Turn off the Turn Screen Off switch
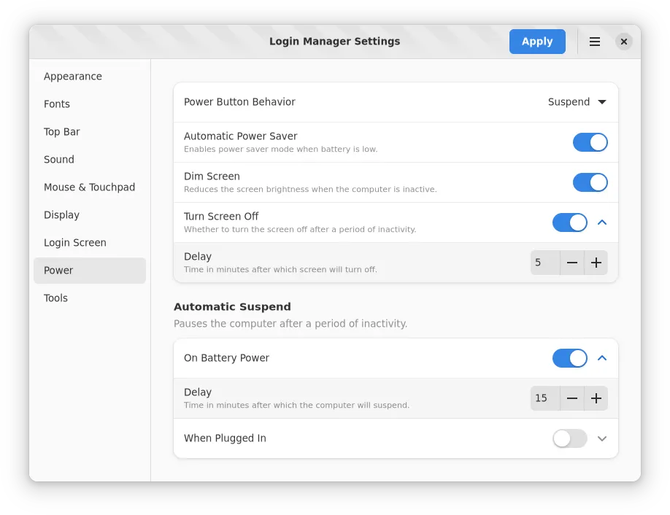This screenshot has width=670, height=515. [x=569, y=222]
